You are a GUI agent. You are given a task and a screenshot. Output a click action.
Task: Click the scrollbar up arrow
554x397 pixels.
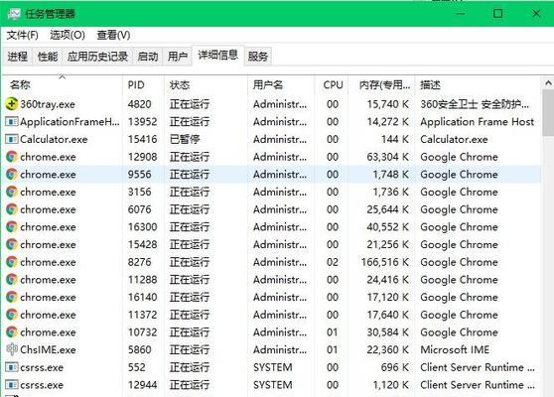548,83
